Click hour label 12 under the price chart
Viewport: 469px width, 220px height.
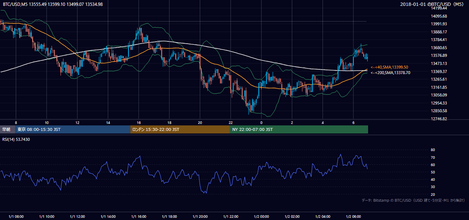click(77, 122)
